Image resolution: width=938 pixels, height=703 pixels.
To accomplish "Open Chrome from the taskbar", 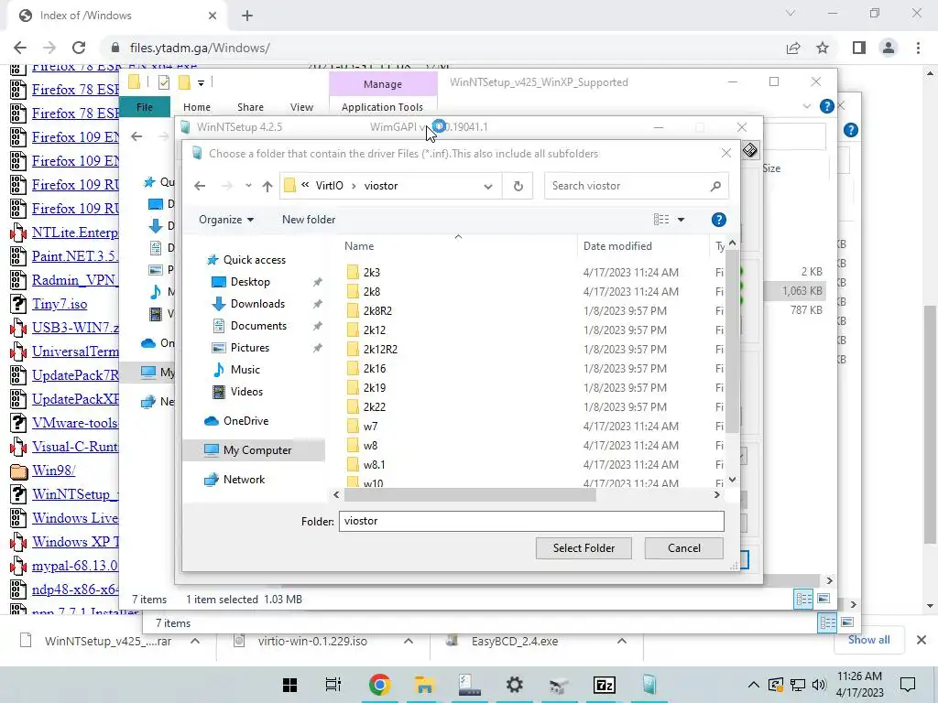I will 379,685.
